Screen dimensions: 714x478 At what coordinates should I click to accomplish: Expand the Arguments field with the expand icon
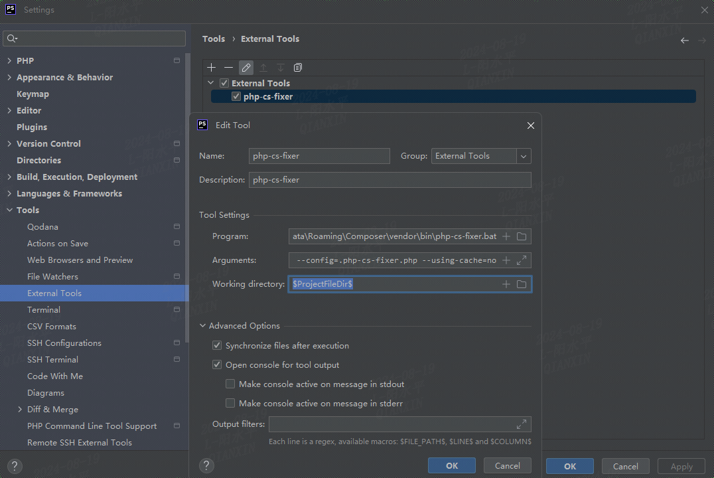tap(523, 260)
